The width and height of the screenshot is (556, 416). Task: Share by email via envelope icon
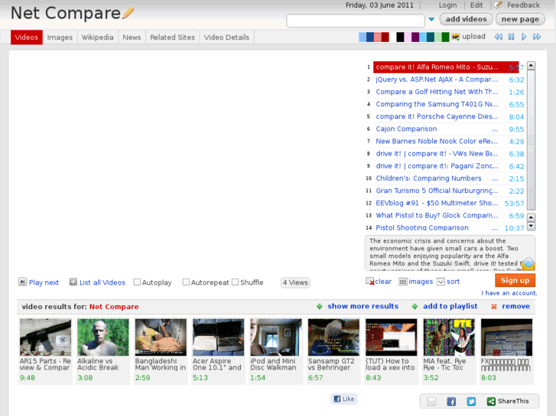point(431,401)
